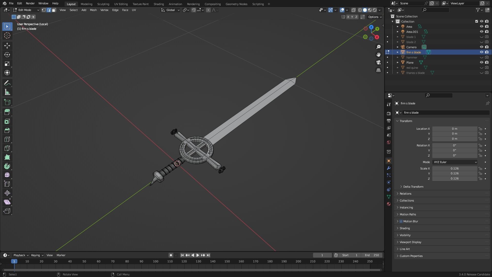492x277 pixels.
Task: Open the Keying menu in timeline
Action: coord(37,255)
